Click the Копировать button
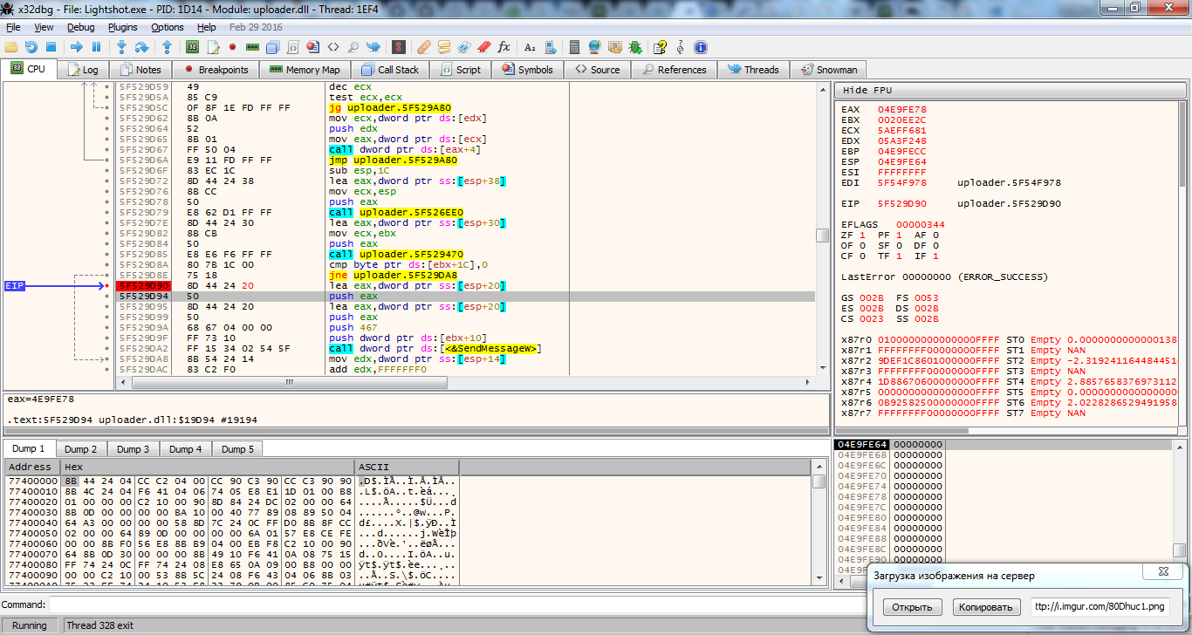This screenshot has height=635, width=1192. 986,607
